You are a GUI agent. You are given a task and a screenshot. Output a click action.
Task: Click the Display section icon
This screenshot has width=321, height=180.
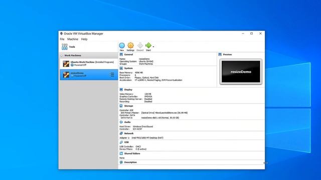pyautogui.click(x=121, y=89)
